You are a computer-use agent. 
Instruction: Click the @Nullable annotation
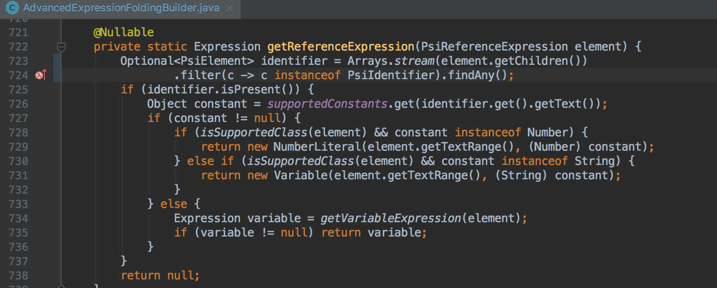pyautogui.click(x=124, y=32)
